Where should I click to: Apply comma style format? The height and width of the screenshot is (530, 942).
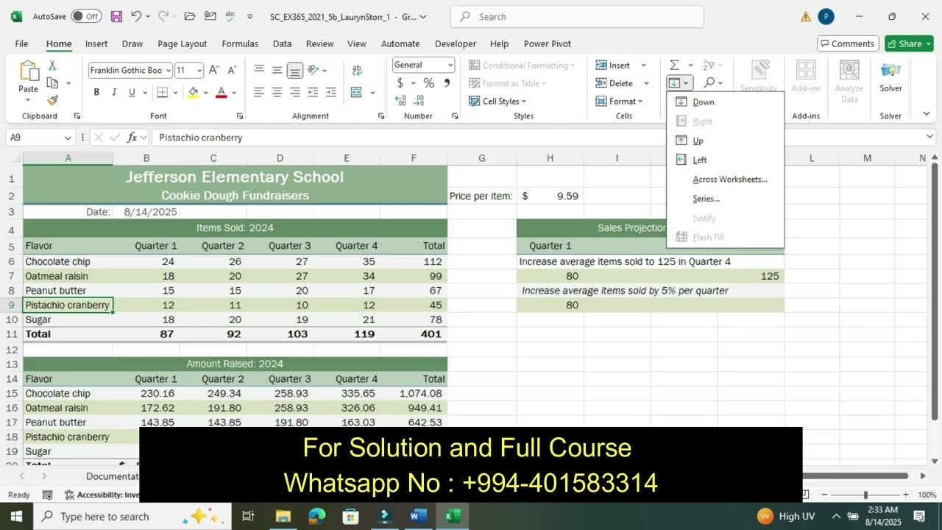[x=447, y=83]
